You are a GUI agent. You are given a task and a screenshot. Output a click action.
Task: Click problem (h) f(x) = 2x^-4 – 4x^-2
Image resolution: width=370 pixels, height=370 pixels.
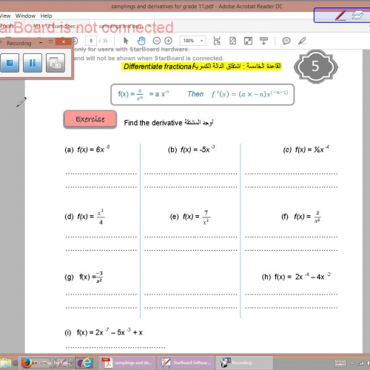[x=296, y=277]
